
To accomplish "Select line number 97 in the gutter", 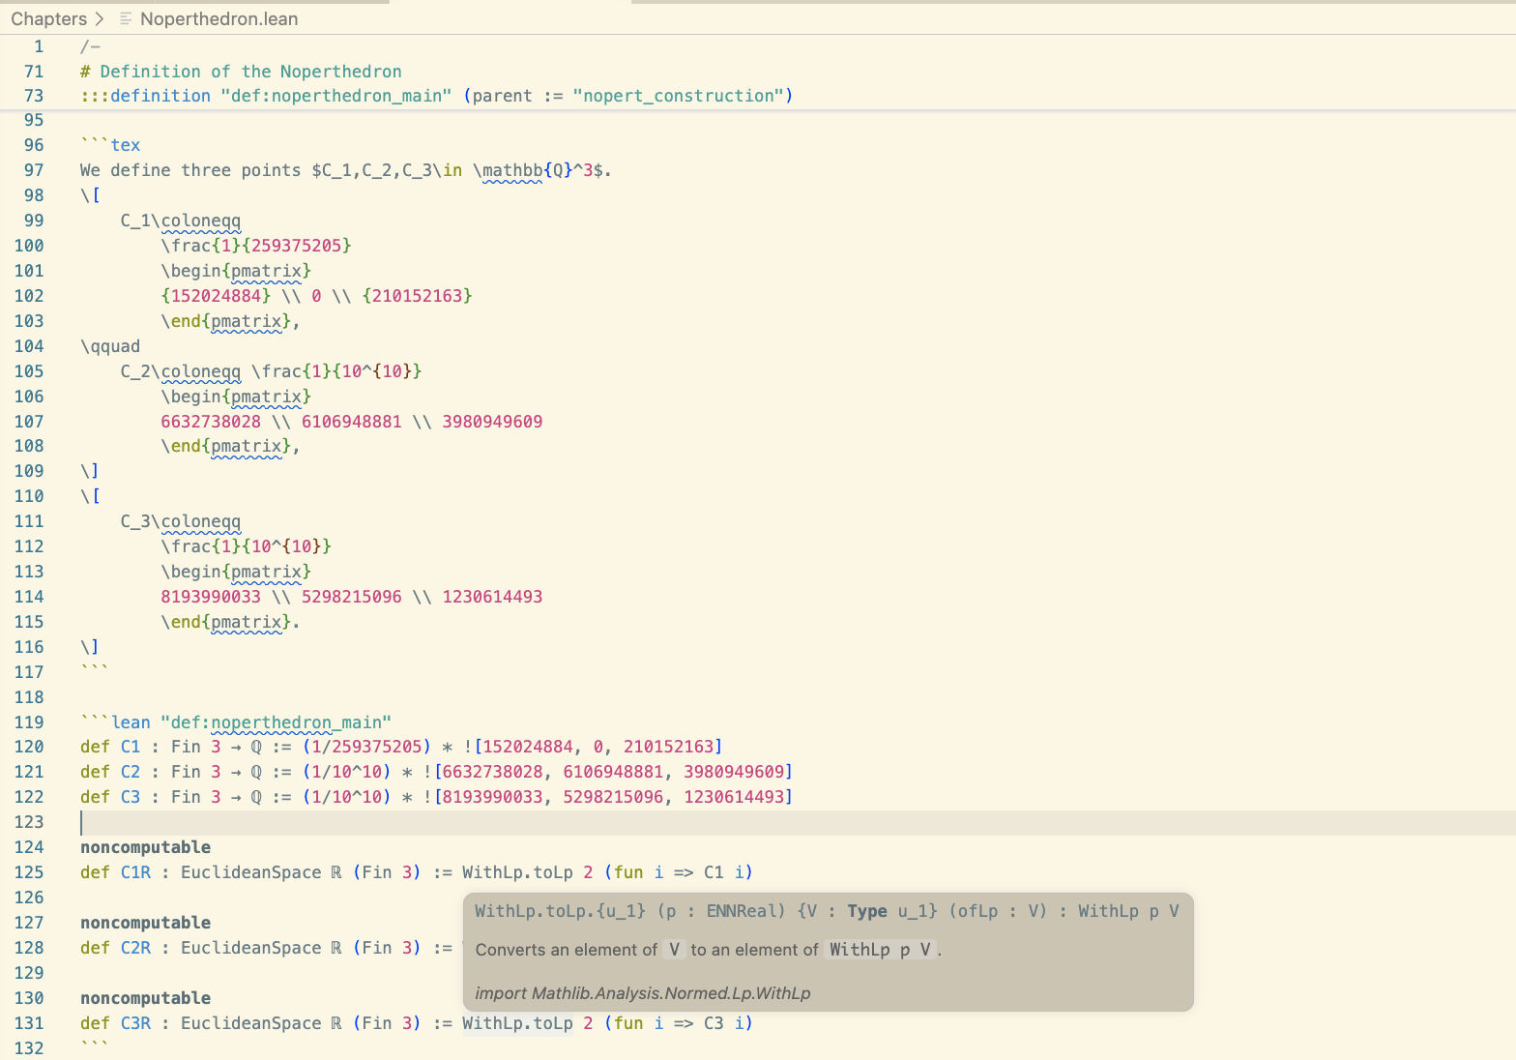I will [x=34, y=170].
